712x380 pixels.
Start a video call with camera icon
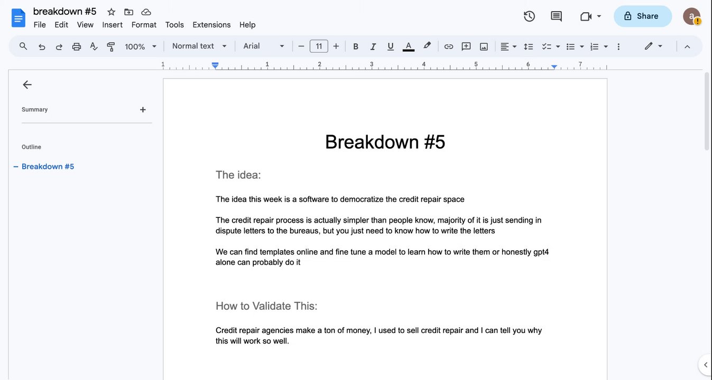(586, 16)
